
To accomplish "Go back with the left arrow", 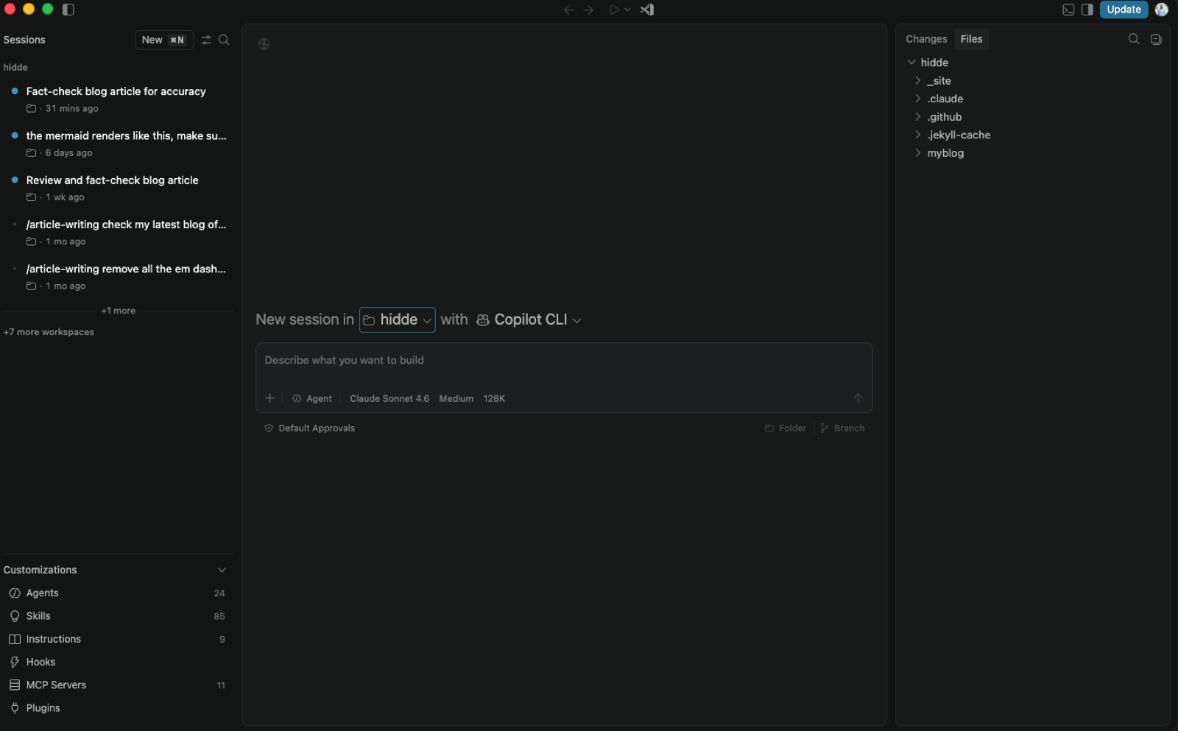I will coord(568,10).
